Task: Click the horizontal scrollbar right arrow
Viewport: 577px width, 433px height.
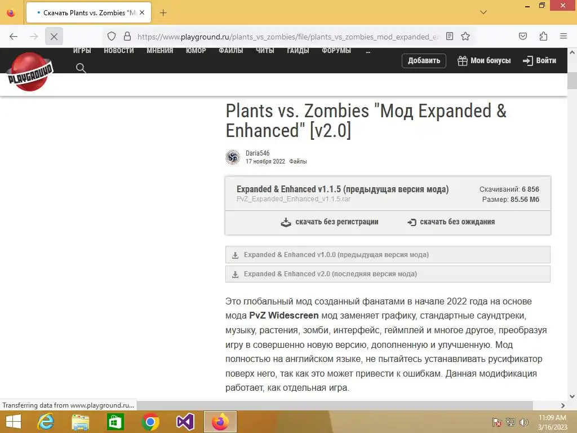Action: point(563,405)
